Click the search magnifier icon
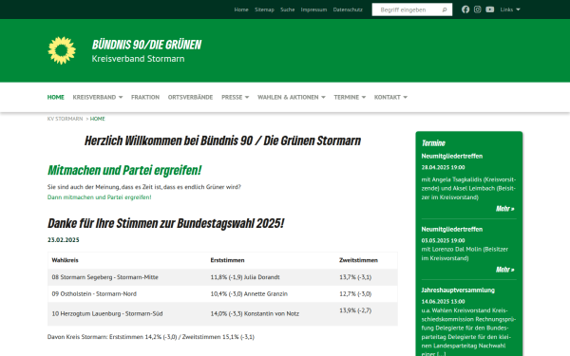 (x=445, y=9)
